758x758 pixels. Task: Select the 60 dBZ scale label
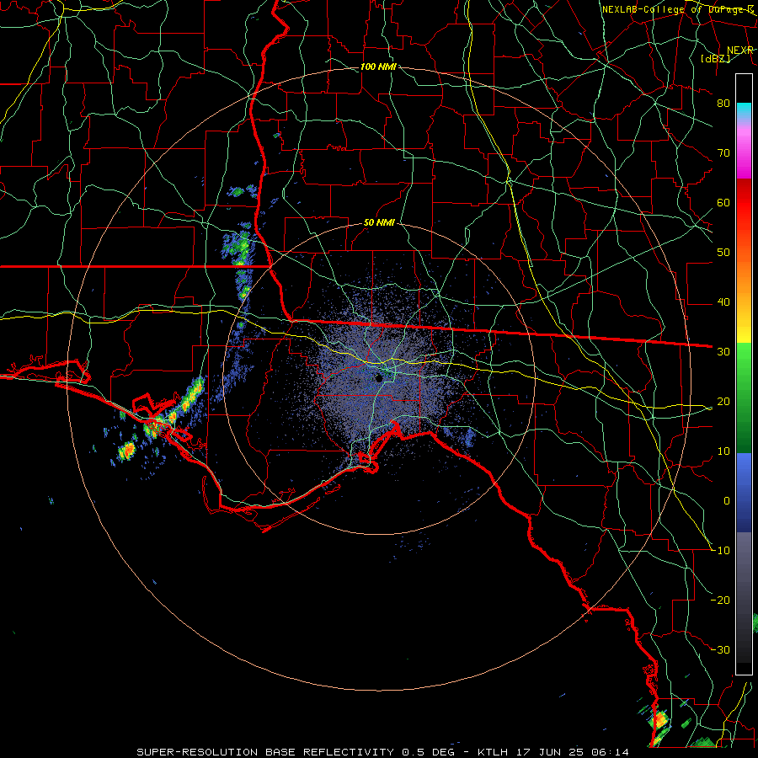(723, 203)
